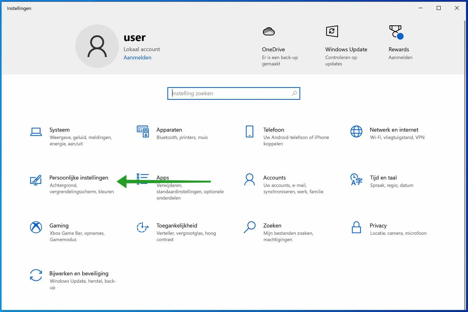Click the Gaming Xbox icon
Image resolution: width=468 pixels, height=312 pixels.
[36, 227]
